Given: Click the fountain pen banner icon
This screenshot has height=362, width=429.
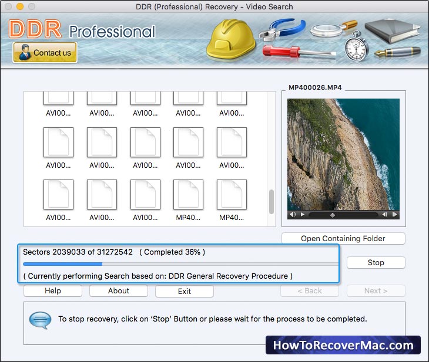Looking at the screenshot, I should 397,52.
